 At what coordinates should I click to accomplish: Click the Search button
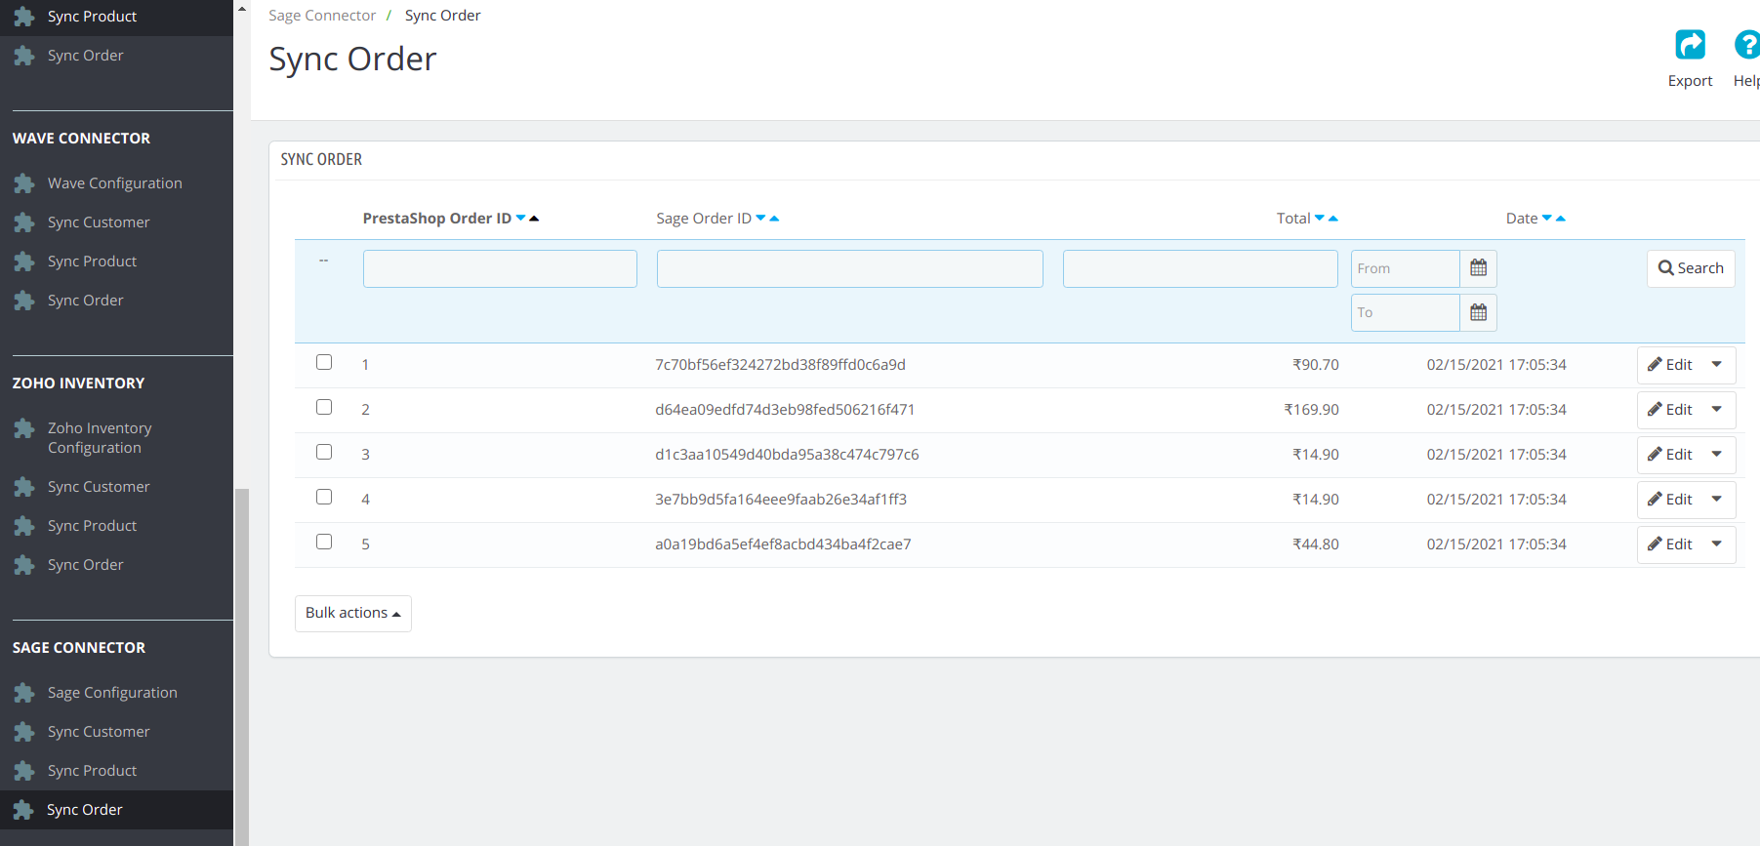pyautogui.click(x=1691, y=268)
